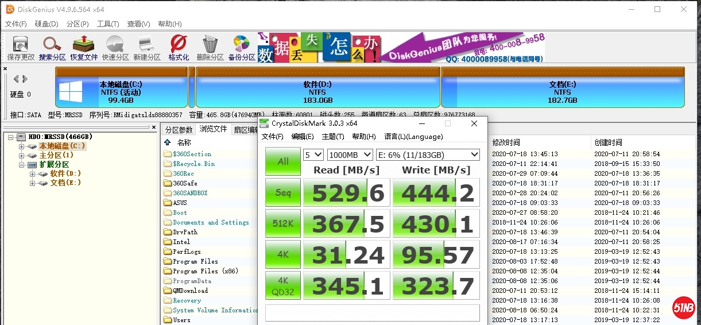The width and height of the screenshot is (701, 325).
Task: Collapse the 扩展分区 tree node
Action: tap(22, 165)
